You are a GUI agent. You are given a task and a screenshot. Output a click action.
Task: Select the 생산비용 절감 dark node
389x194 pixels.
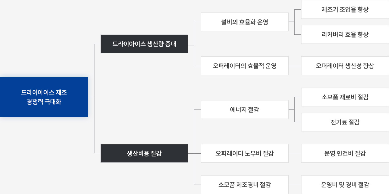coord(144,153)
